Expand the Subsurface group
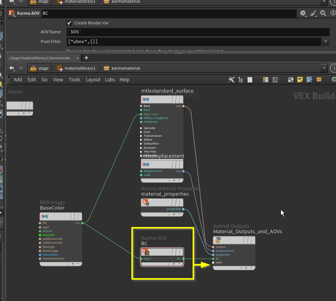This screenshot has width=336, height=301. [x=141, y=144]
